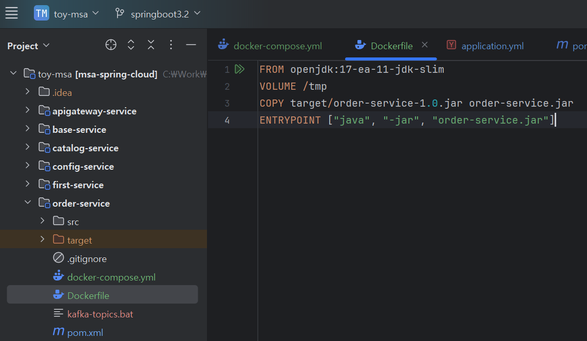
Task: Click the orange target folder icon
Action: (x=59, y=239)
